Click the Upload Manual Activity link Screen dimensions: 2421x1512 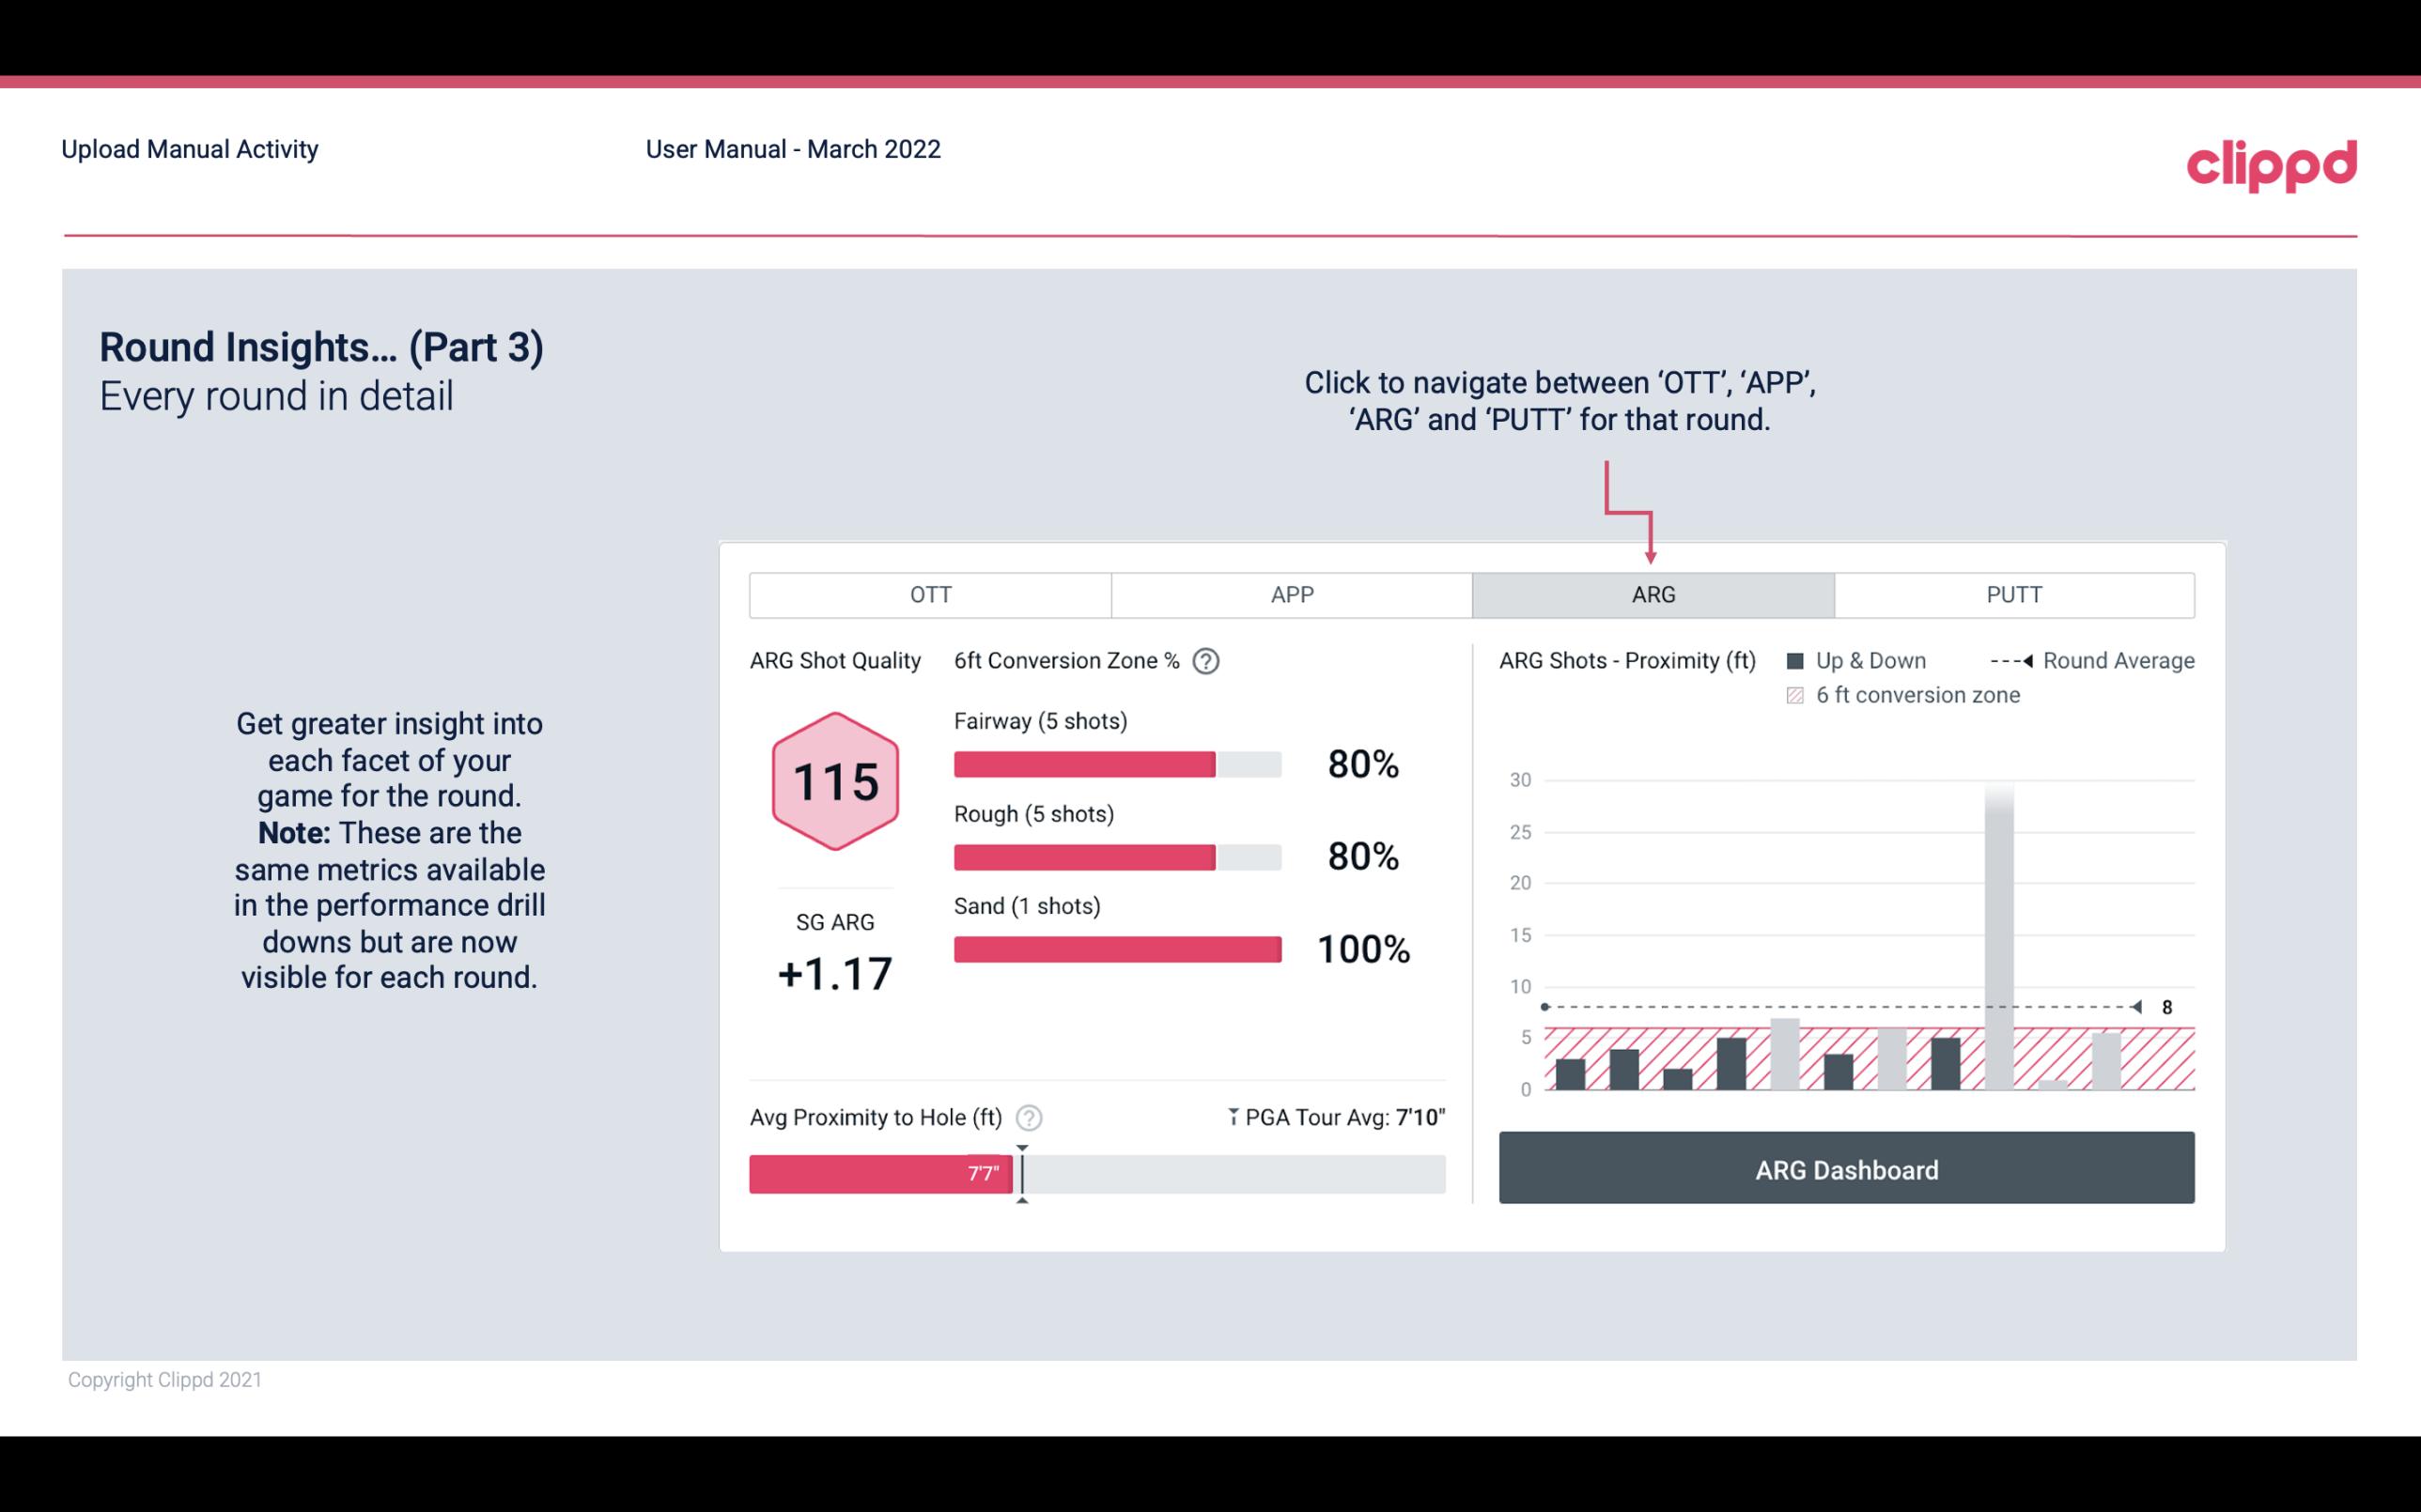coord(188,147)
